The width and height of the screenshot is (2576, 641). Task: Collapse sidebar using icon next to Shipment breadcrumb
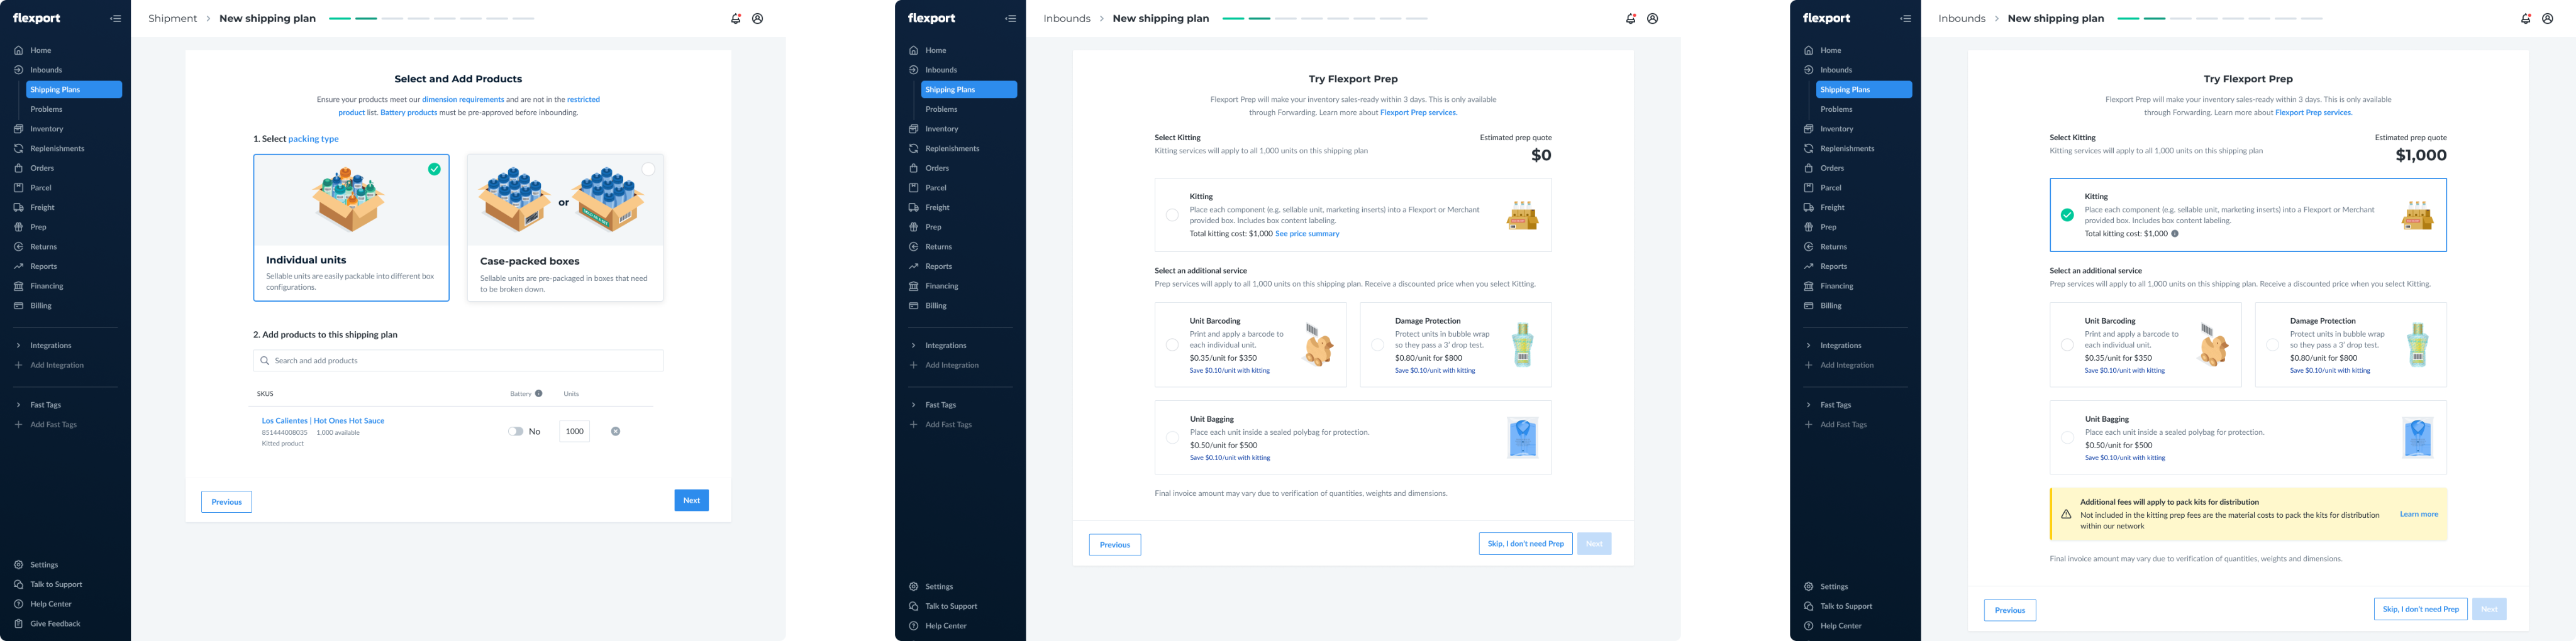(x=116, y=18)
